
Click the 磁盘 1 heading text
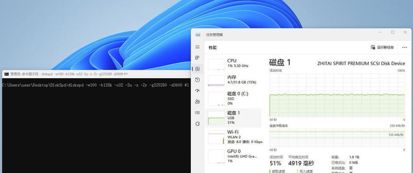(x=280, y=62)
